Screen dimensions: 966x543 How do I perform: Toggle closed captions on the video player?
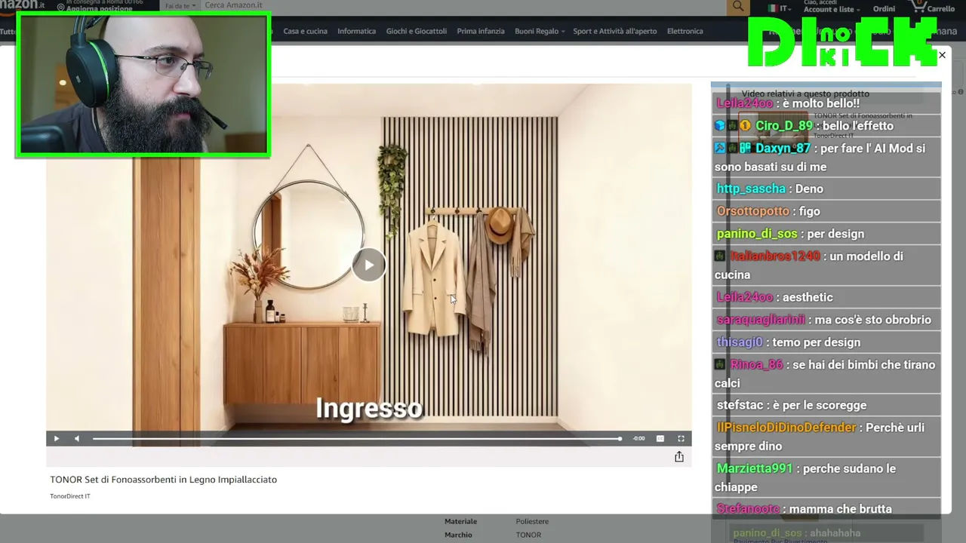tap(660, 438)
